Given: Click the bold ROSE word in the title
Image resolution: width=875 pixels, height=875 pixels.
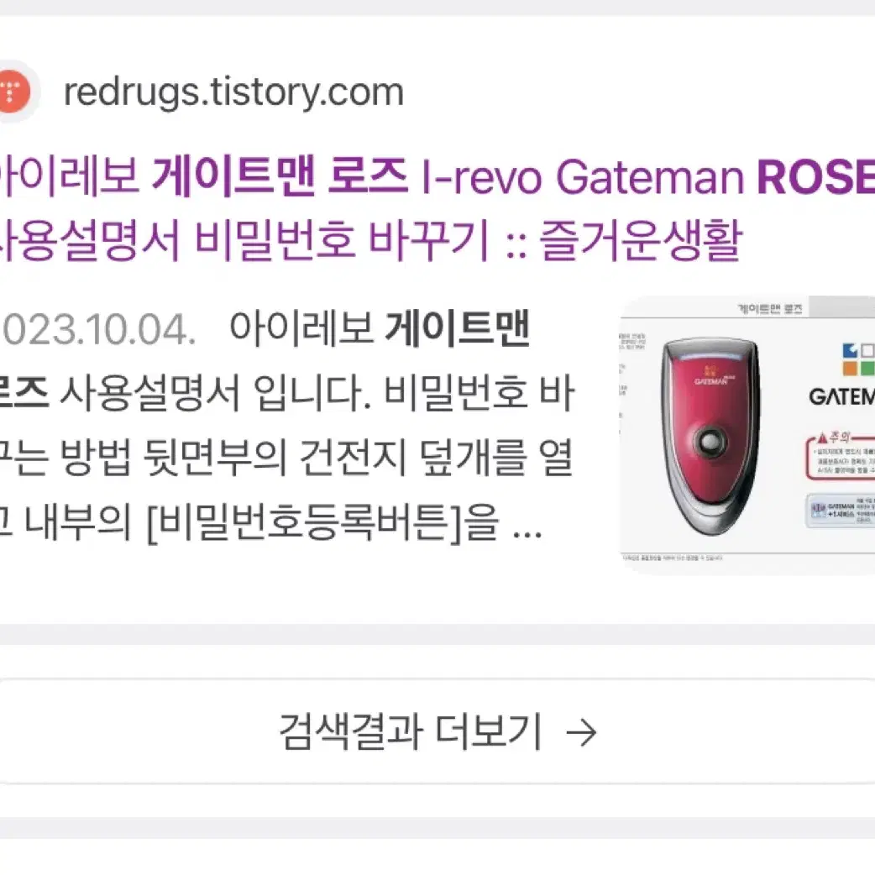Looking at the screenshot, I should [x=815, y=177].
